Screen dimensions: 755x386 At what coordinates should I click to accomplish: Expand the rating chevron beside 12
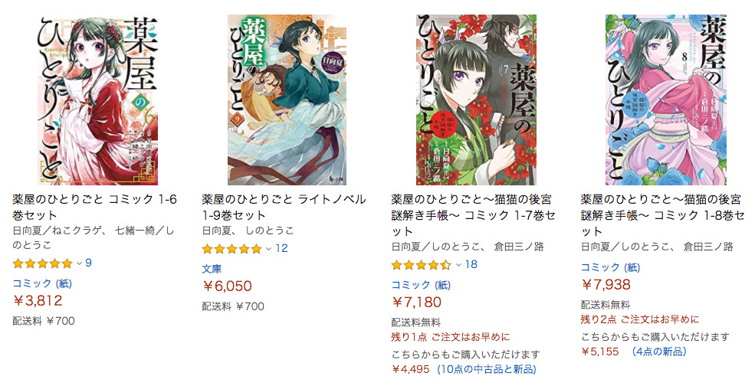(x=268, y=249)
